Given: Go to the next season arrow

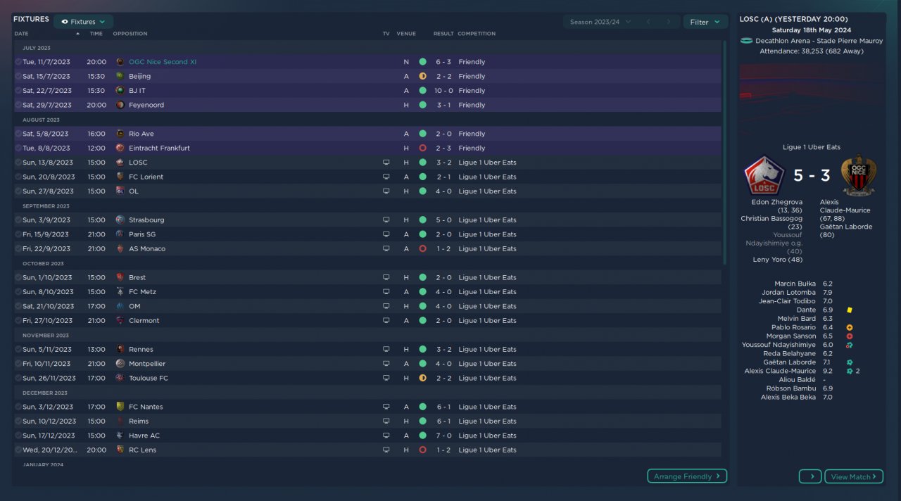Looking at the screenshot, I should click(x=669, y=22).
